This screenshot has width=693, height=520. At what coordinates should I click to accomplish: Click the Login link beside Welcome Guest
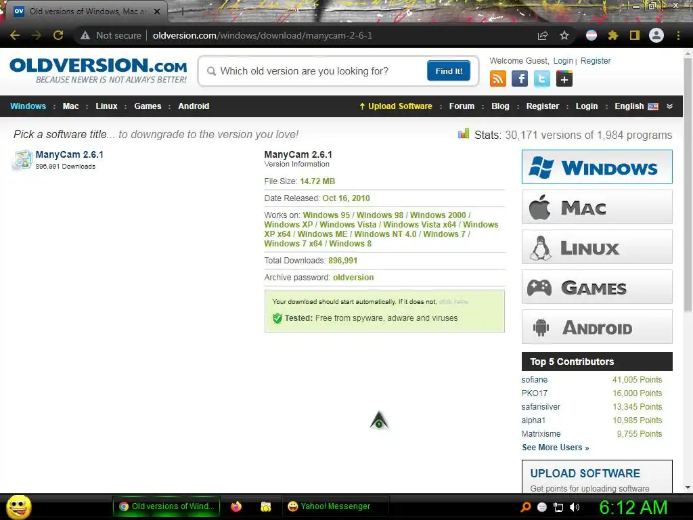click(x=563, y=60)
